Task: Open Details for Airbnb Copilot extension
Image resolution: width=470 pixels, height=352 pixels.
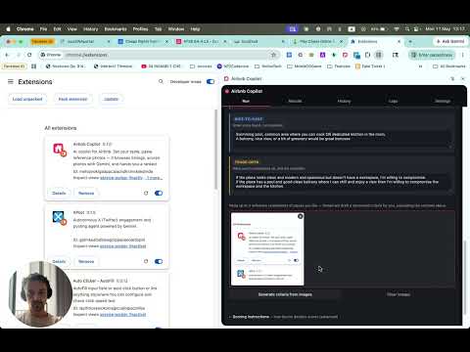Action: click(x=59, y=194)
